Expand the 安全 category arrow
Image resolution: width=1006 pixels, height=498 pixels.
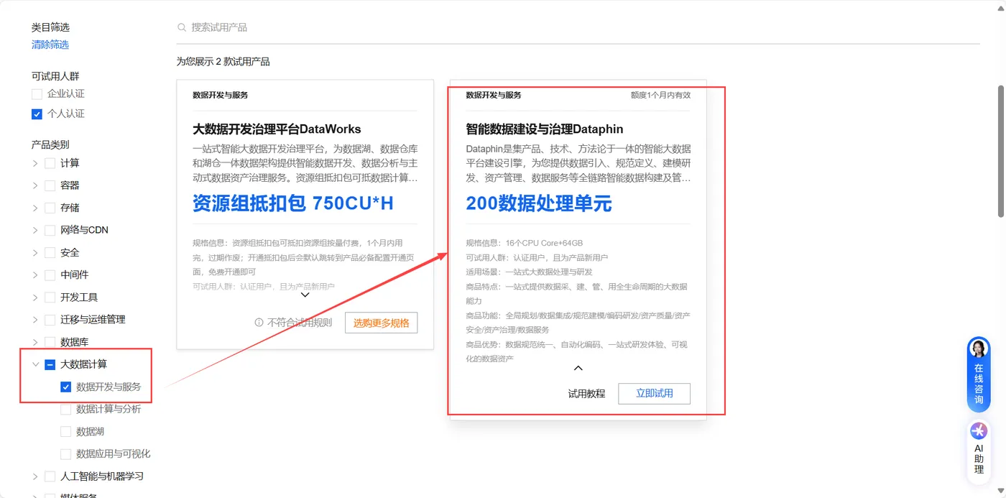pos(35,252)
